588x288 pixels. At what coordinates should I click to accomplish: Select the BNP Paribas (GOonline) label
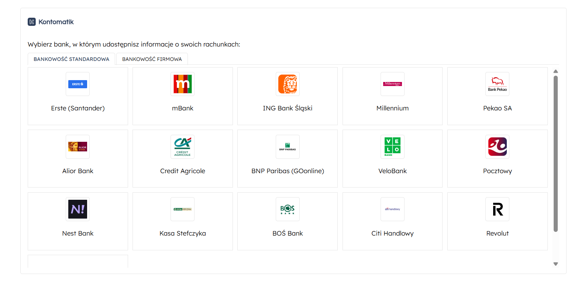click(288, 171)
